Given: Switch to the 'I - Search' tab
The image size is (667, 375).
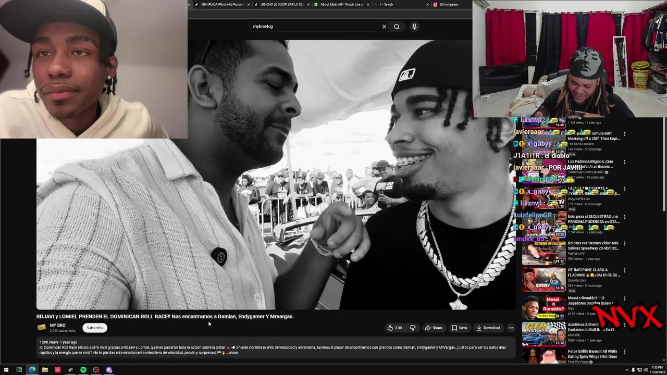Looking at the screenshot, I should pyautogui.click(x=401, y=4).
